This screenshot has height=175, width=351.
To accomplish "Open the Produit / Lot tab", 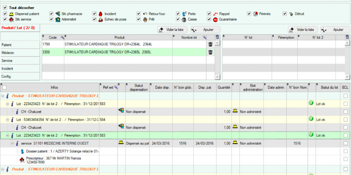I will point(21,28).
